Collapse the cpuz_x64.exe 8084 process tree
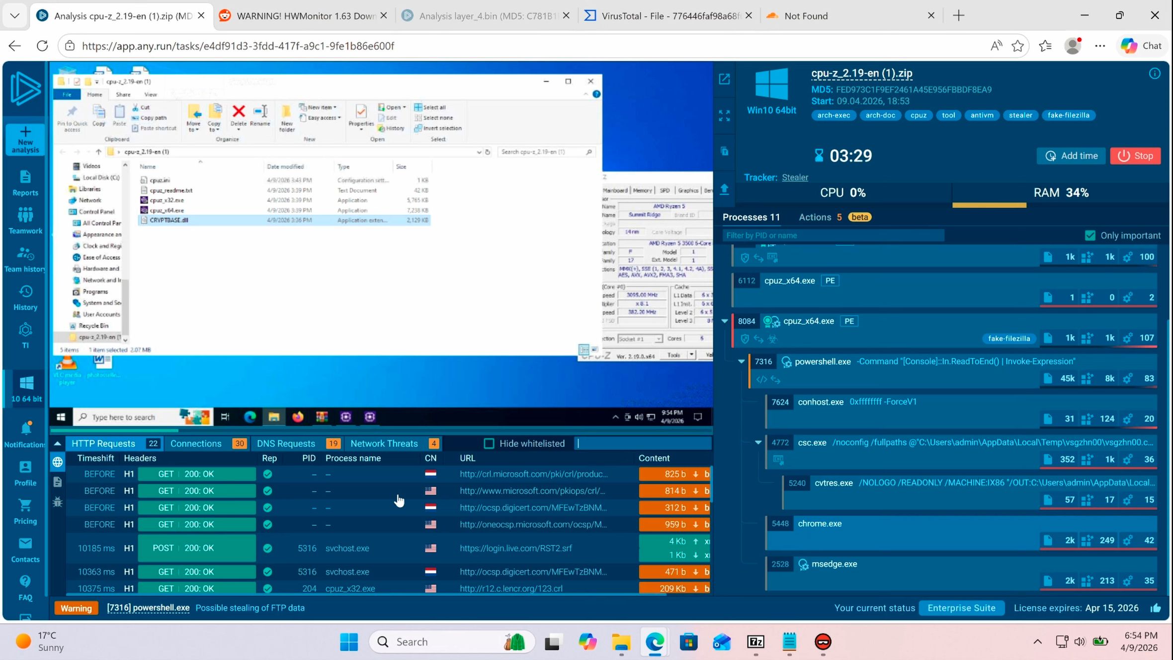The width and height of the screenshot is (1173, 660). click(725, 321)
